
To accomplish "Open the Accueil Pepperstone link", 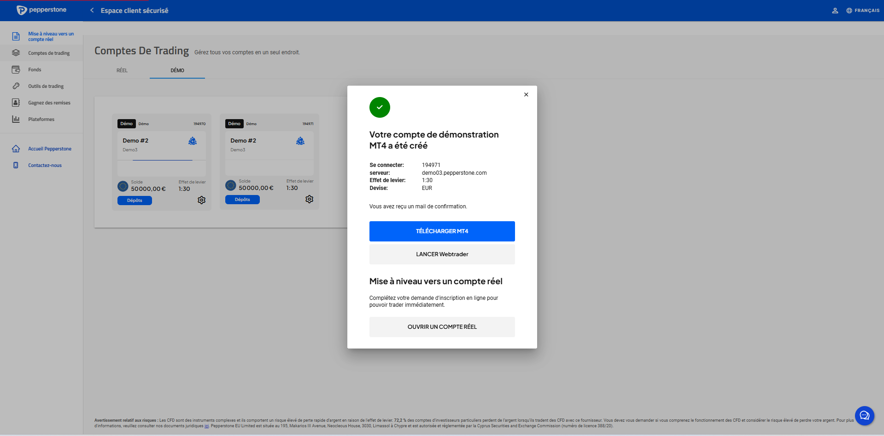I will [50, 149].
